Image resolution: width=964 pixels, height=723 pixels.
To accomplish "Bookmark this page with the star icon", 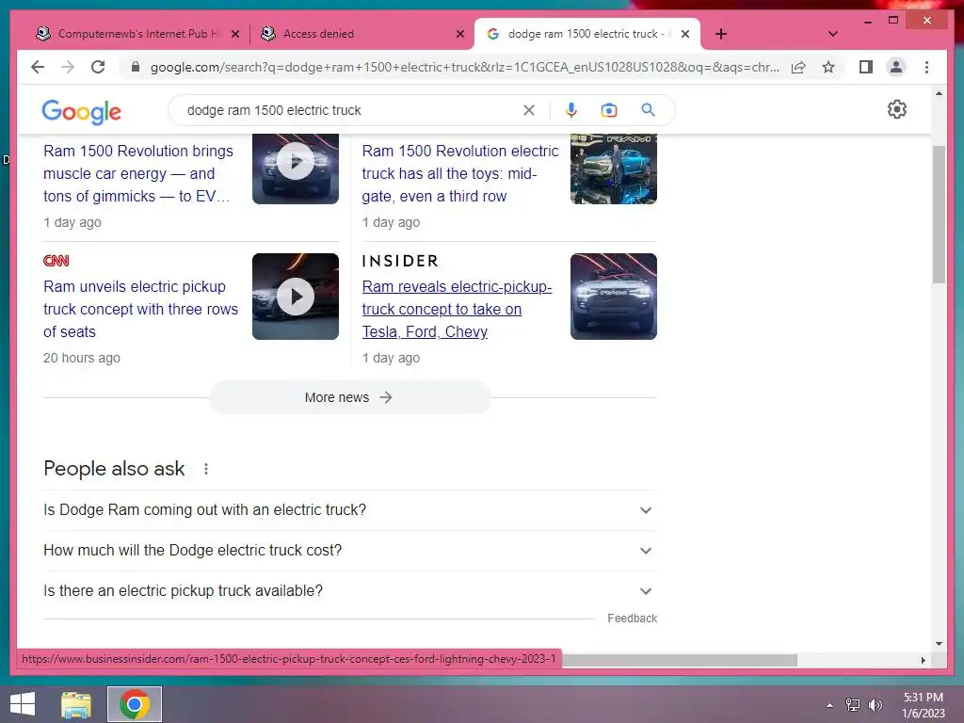I will pos(828,67).
